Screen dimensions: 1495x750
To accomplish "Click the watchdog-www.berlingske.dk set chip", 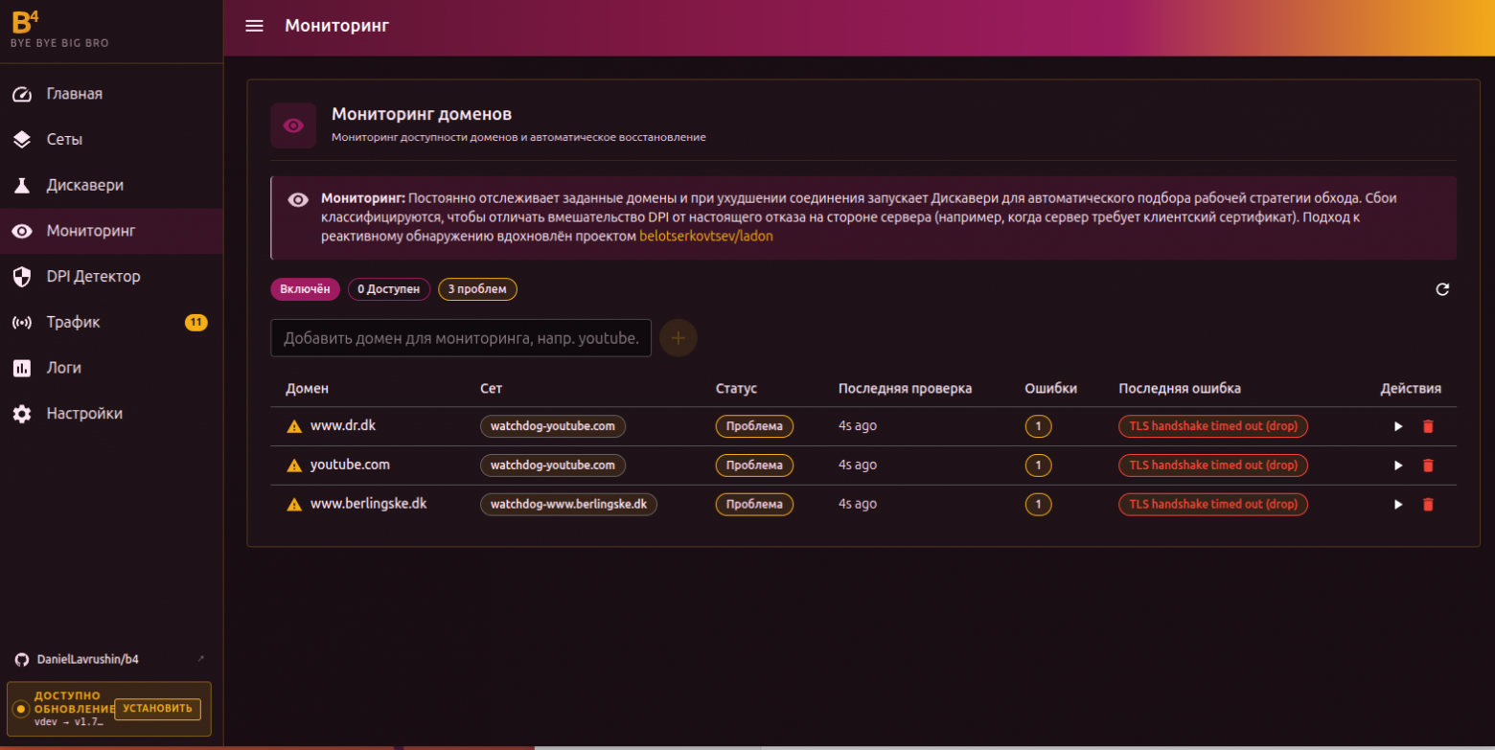I will (x=568, y=504).
